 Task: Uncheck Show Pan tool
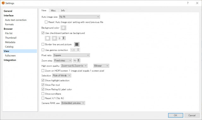[43, 85]
